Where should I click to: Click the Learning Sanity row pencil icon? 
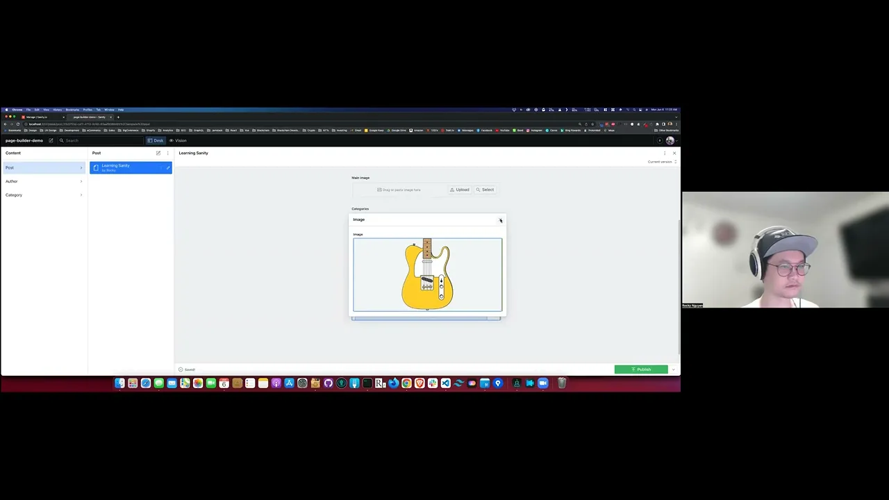[167, 167]
